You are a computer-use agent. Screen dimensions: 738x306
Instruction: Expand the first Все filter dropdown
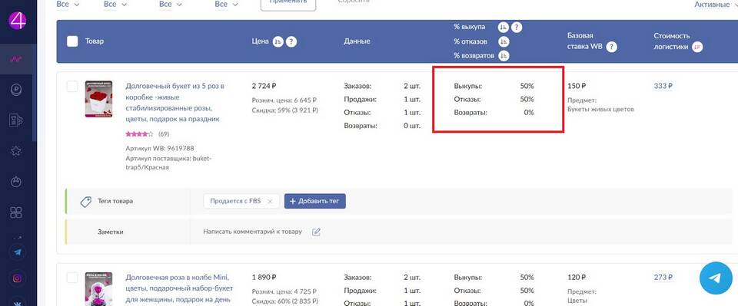[x=68, y=5]
